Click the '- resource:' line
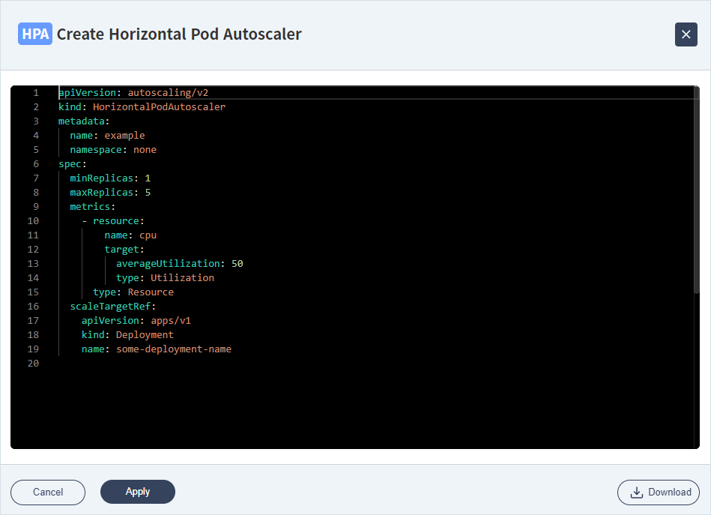The image size is (711, 515). coord(113,221)
